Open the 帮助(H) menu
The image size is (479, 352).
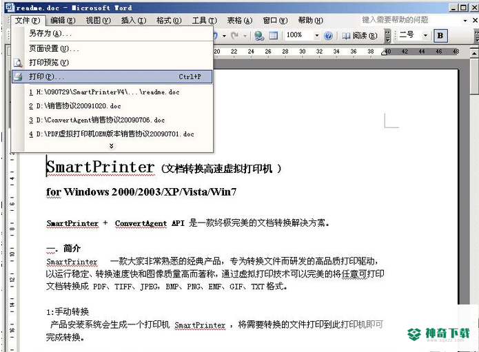click(310, 21)
